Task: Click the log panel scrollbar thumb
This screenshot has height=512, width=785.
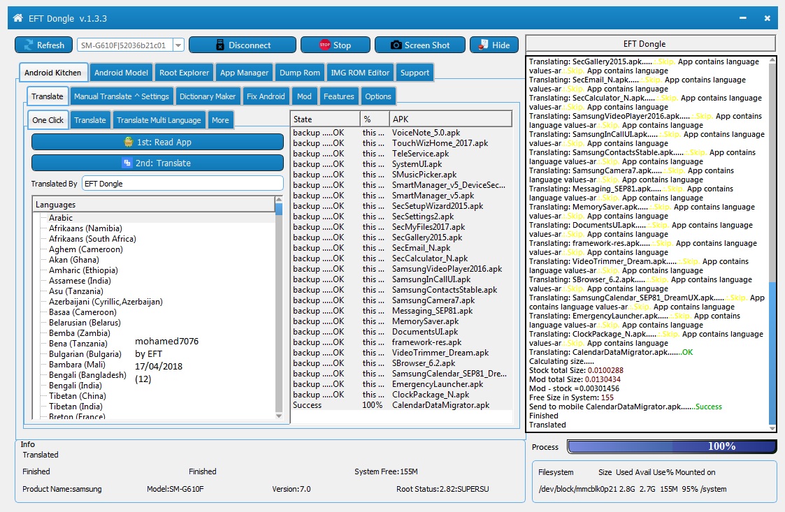Action: click(x=772, y=352)
